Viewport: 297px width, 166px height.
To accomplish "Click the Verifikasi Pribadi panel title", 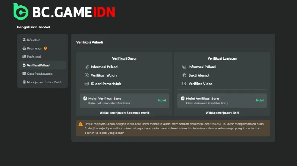I will (89, 42).
